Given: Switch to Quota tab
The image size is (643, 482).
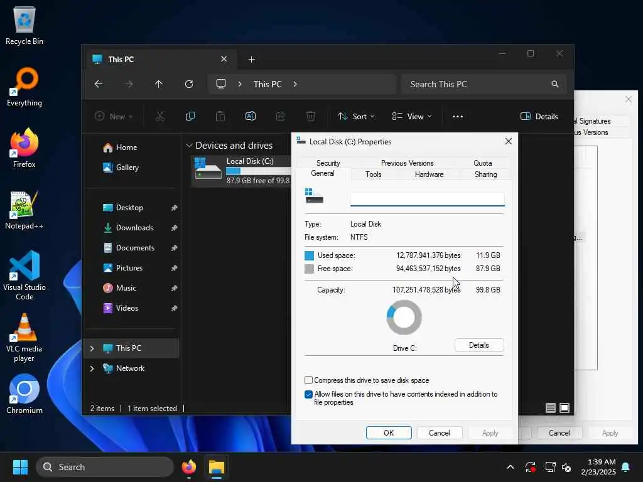Looking at the screenshot, I should coord(483,163).
